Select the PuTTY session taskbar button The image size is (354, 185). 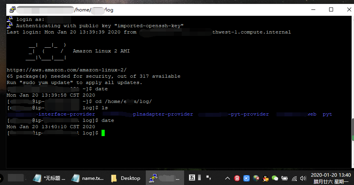165,178
